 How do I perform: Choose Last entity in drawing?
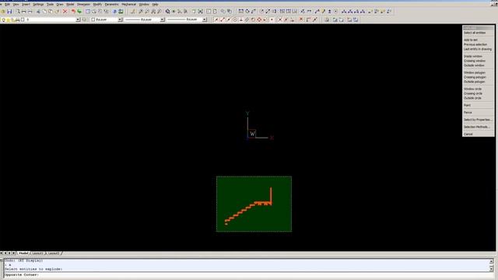[x=477, y=49]
